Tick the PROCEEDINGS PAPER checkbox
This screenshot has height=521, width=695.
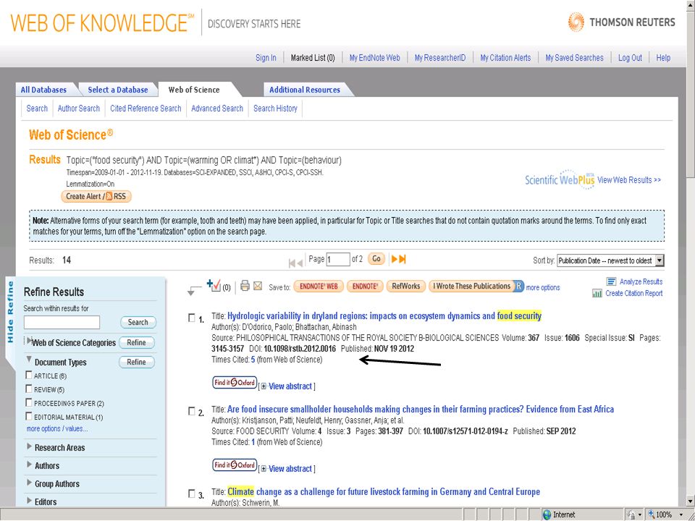(29, 403)
